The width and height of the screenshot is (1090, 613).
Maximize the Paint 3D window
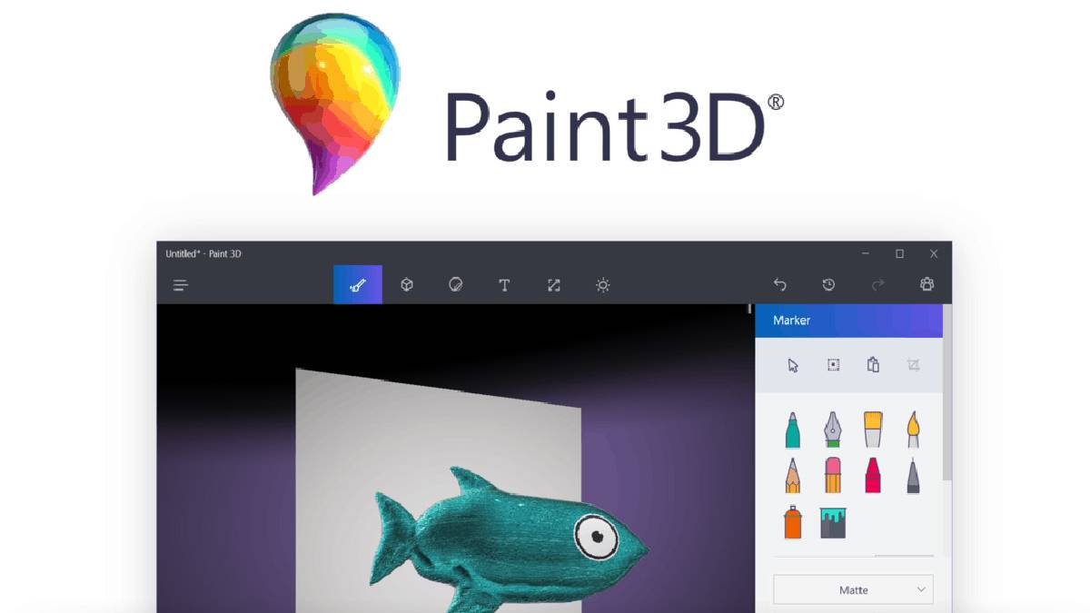[899, 254]
